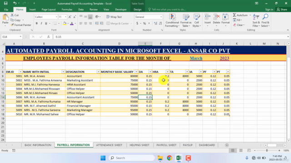Click the Clear button in Editing
The height and width of the screenshot is (163, 291).
[x=239, y=25]
